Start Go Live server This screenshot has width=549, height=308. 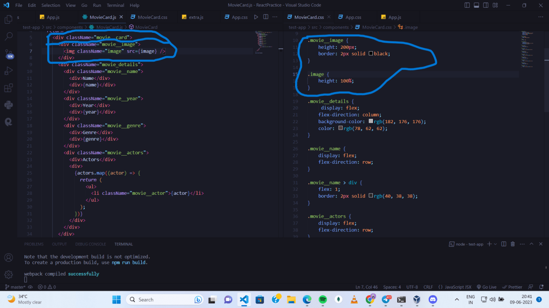(x=486, y=287)
